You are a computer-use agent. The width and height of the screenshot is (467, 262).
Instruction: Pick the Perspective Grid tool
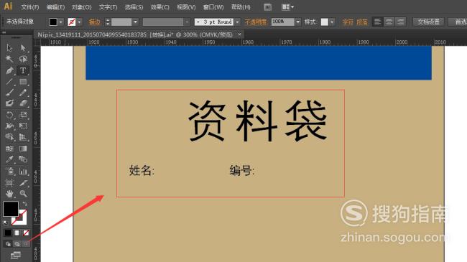[23, 137]
